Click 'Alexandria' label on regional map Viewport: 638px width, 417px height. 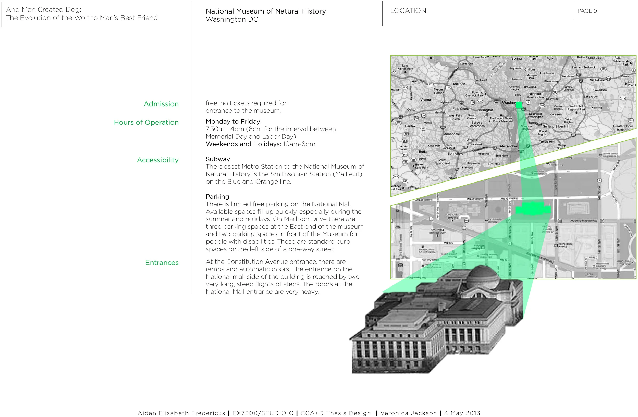pos(508,146)
